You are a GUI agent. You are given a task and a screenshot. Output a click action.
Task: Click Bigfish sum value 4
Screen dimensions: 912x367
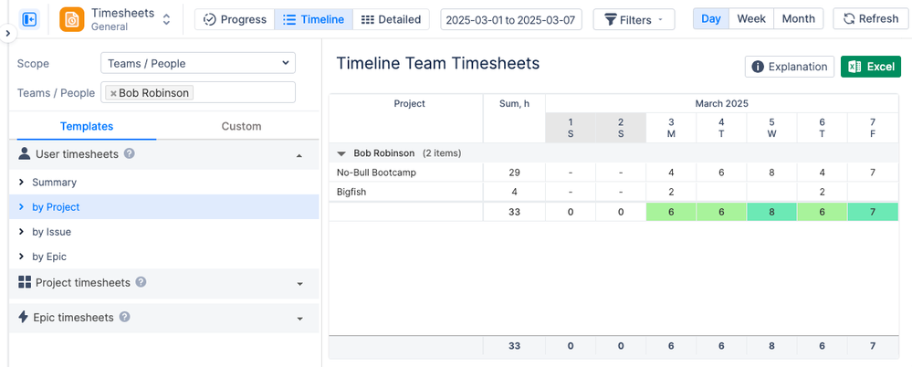tap(514, 192)
